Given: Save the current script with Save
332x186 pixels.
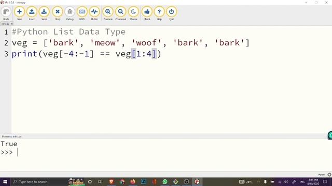Looking at the screenshot, I should pos(44,13).
